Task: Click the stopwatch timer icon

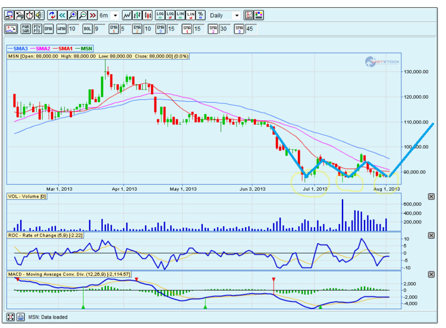Action: (29, 15)
